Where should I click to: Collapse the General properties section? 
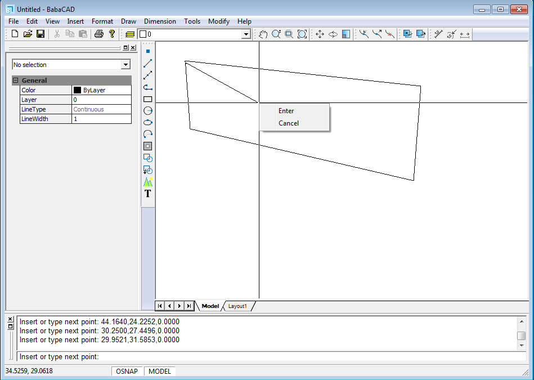pyautogui.click(x=16, y=81)
